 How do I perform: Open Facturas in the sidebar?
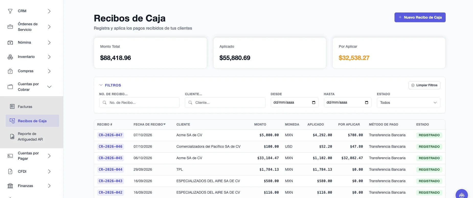tap(32, 107)
